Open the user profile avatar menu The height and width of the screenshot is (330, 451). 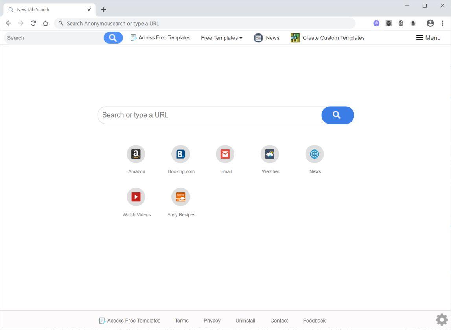tap(430, 23)
